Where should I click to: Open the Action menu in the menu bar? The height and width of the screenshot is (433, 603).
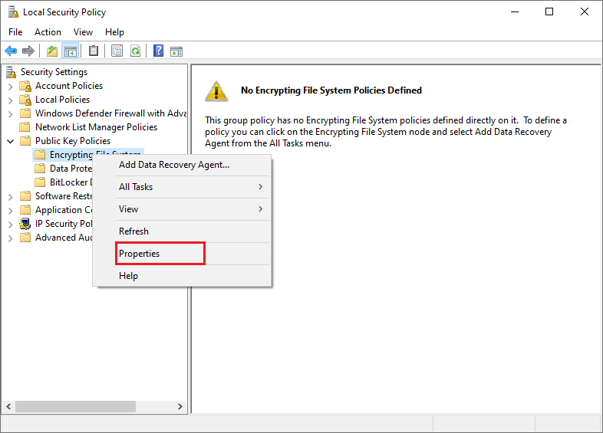coord(48,32)
